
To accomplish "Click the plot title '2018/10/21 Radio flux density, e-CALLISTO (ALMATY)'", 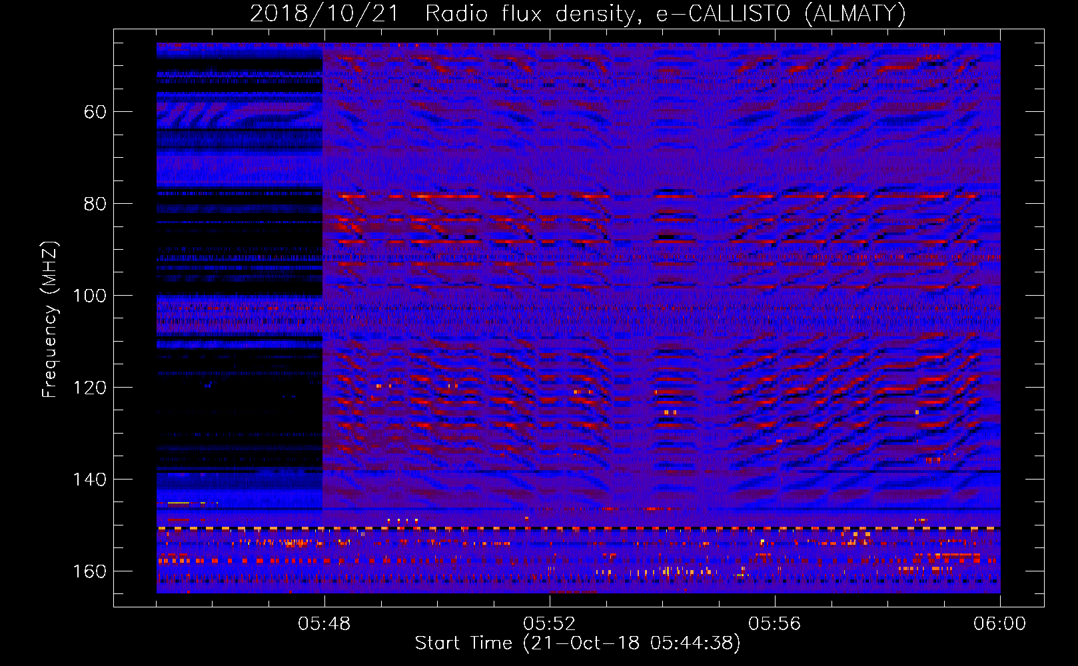I will coord(578,13).
